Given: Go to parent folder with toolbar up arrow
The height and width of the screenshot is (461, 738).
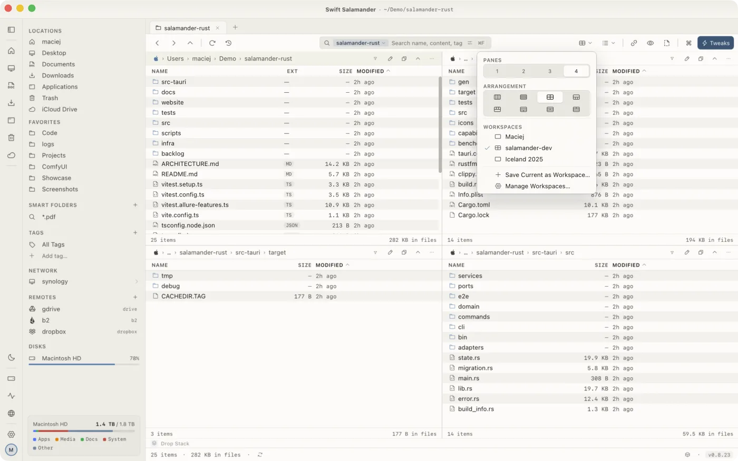Looking at the screenshot, I should pyautogui.click(x=190, y=43).
